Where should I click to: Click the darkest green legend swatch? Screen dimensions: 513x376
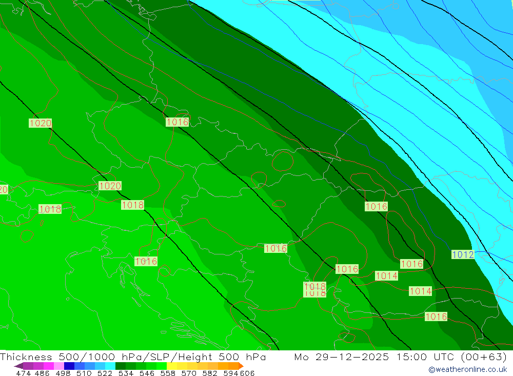point(121,366)
